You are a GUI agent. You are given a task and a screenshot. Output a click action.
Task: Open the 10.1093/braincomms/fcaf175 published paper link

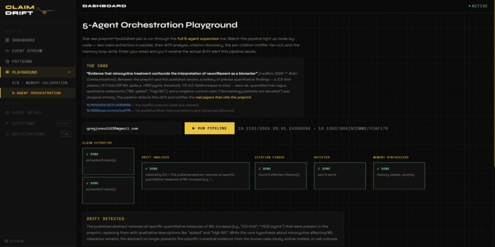pyautogui.click(x=109, y=111)
